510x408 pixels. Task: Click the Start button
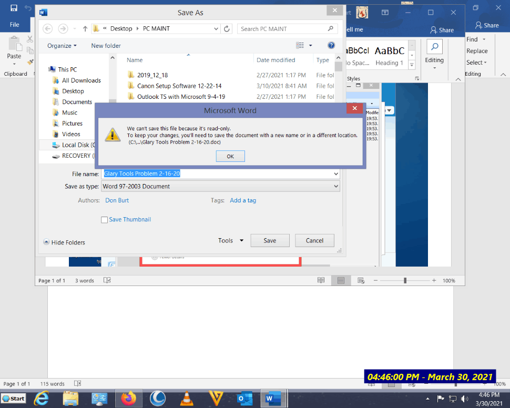[13, 399]
